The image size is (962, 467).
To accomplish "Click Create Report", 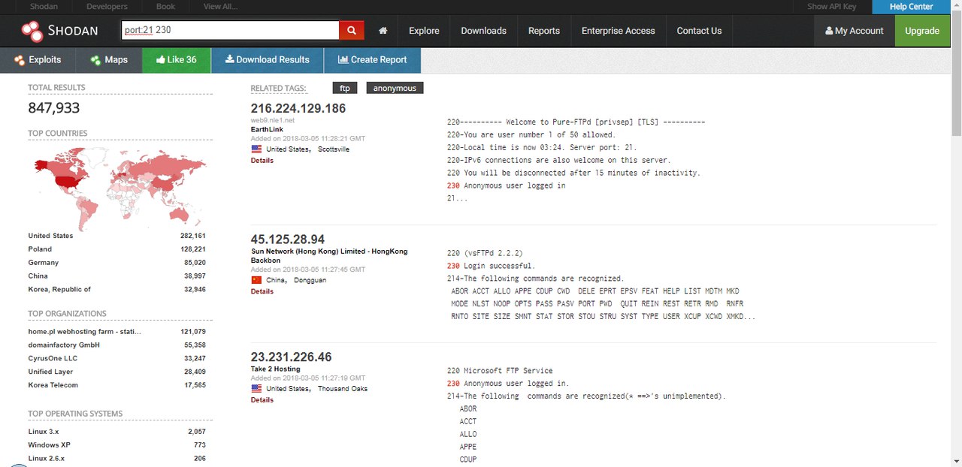I will (372, 60).
